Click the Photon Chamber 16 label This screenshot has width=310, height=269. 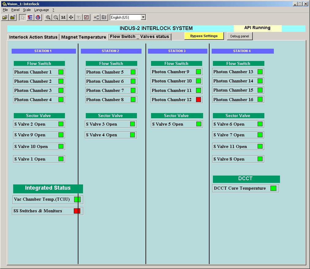click(233, 100)
